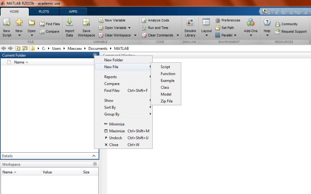
Task: Choose Find Files from the context menu
Action: [123, 91]
